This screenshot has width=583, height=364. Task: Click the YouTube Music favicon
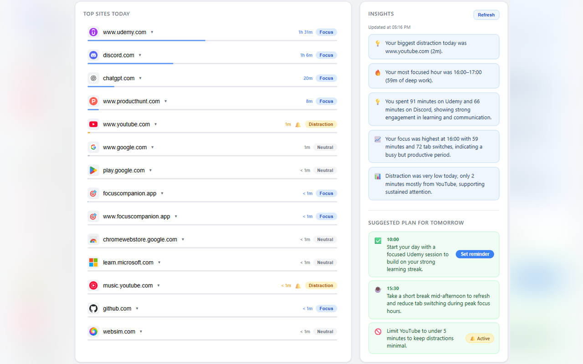(93, 285)
